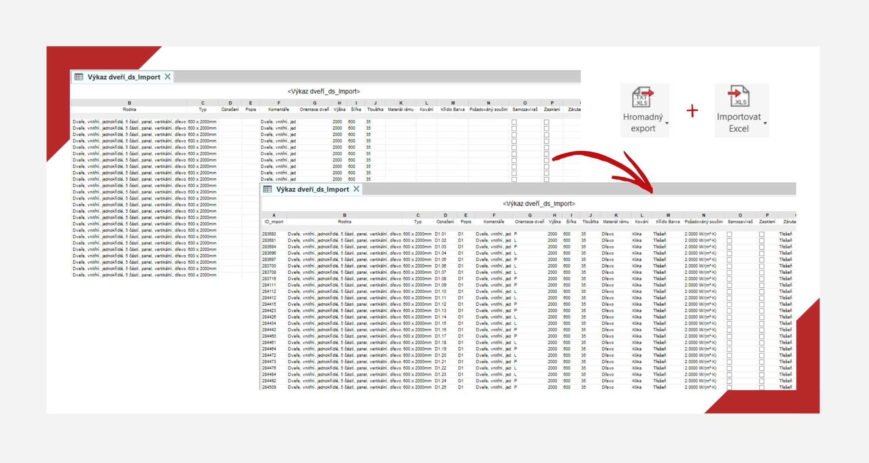
Task: Click schedule table icon on upper tab
Action: pyautogui.click(x=79, y=77)
